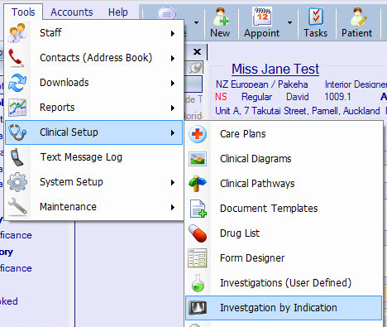
Task: Click the stethoscope Clinical Setup icon
Action: pos(17,132)
